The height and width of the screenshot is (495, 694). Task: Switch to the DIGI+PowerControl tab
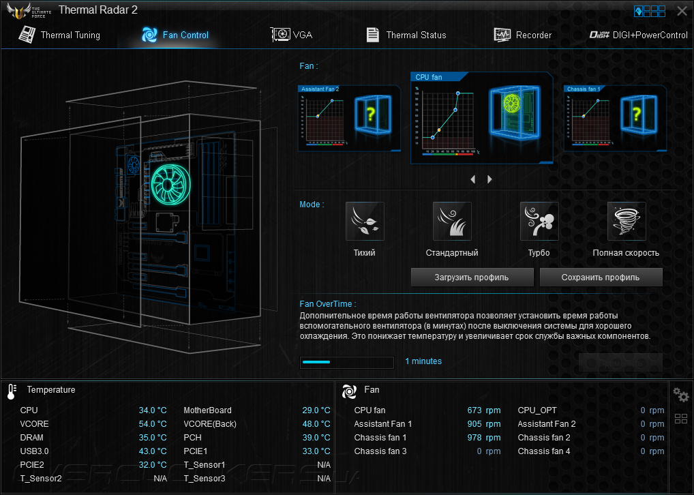coord(638,35)
